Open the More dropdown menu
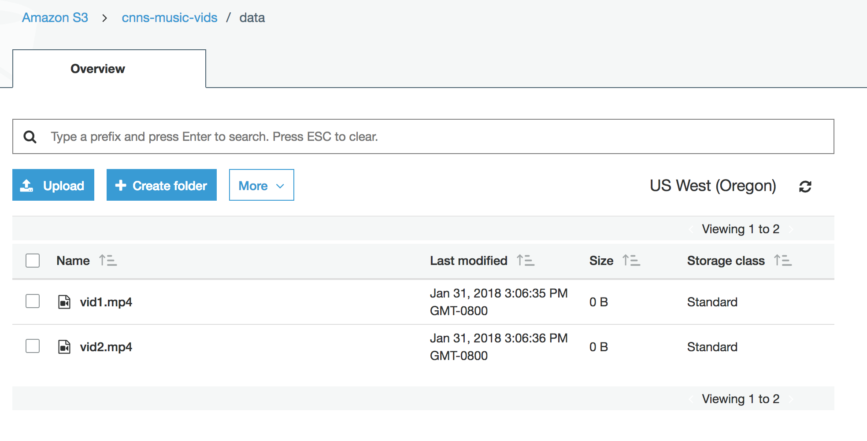This screenshot has width=867, height=441. pos(262,185)
